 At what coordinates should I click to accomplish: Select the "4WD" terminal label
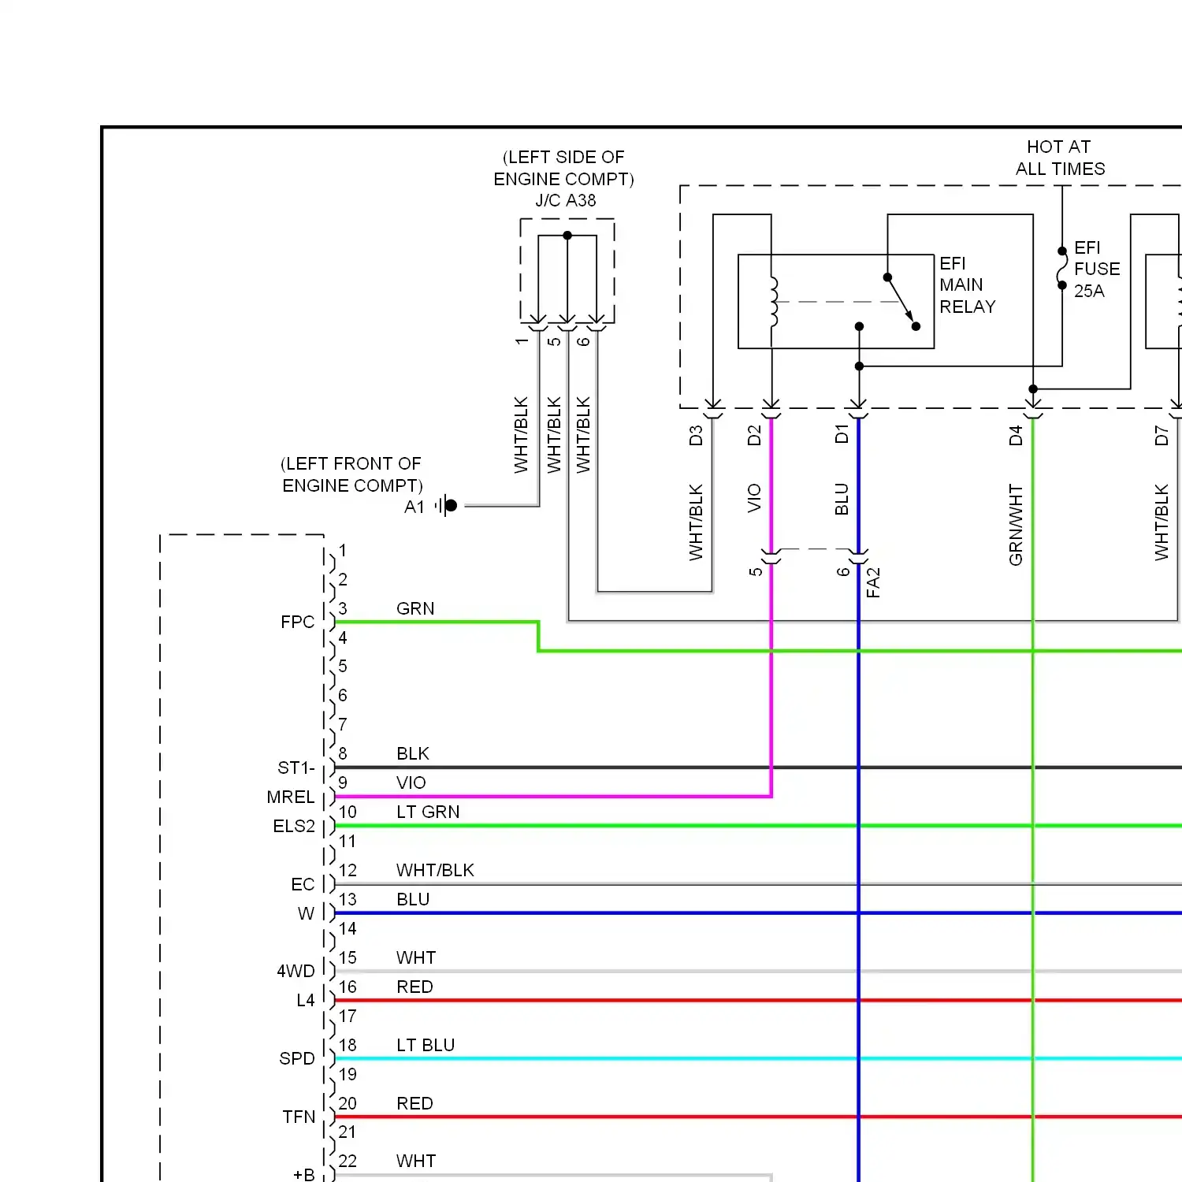click(295, 971)
